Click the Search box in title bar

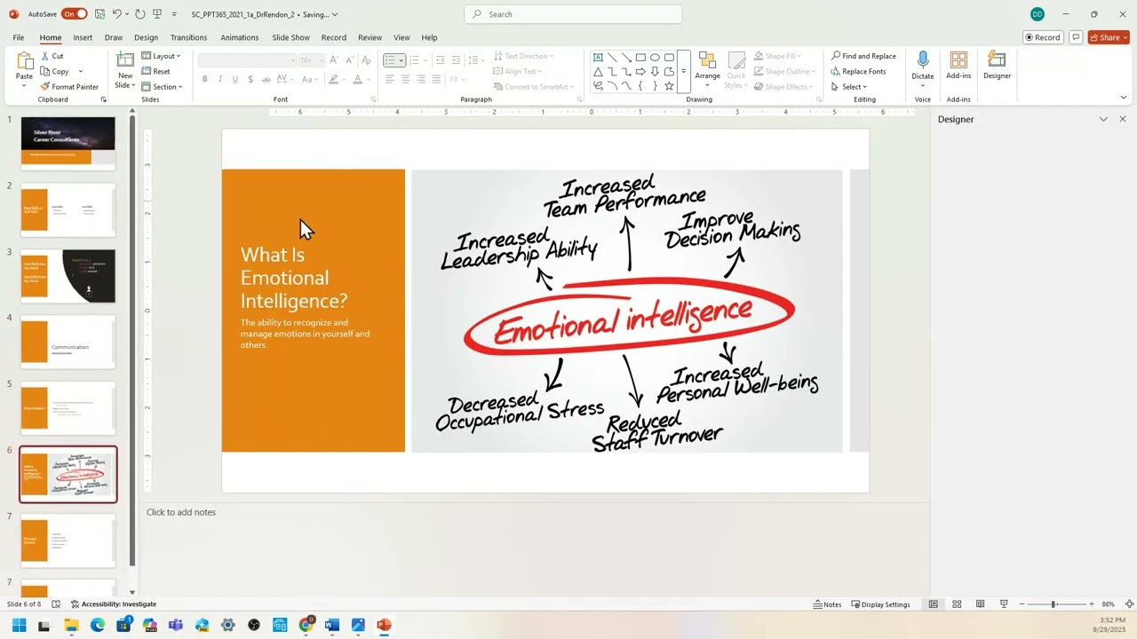point(573,14)
